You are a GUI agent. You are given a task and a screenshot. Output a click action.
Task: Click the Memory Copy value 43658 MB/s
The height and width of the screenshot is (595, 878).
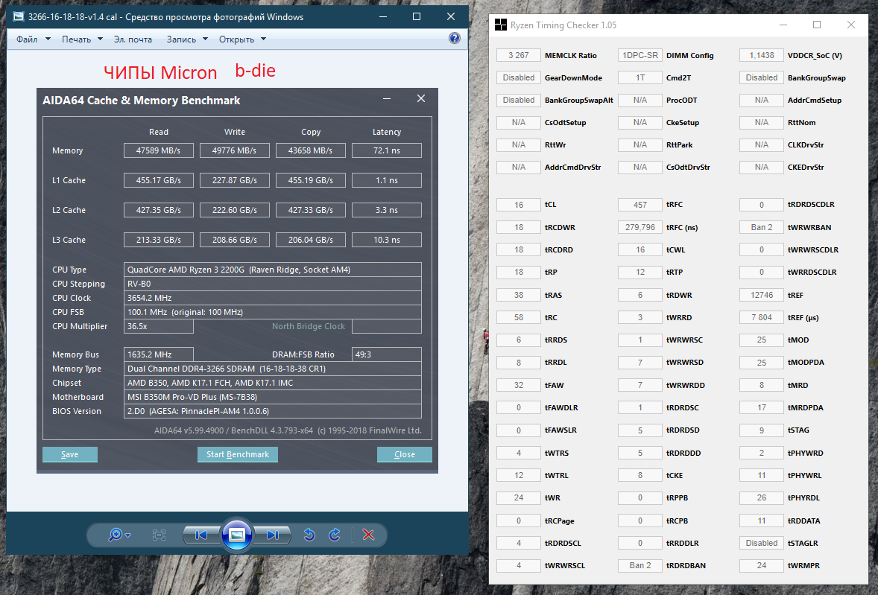point(310,150)
